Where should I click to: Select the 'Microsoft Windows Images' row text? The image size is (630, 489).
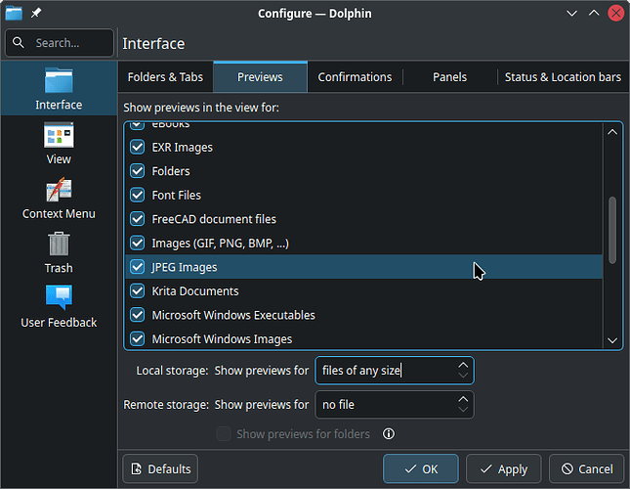tap(222, 339)
